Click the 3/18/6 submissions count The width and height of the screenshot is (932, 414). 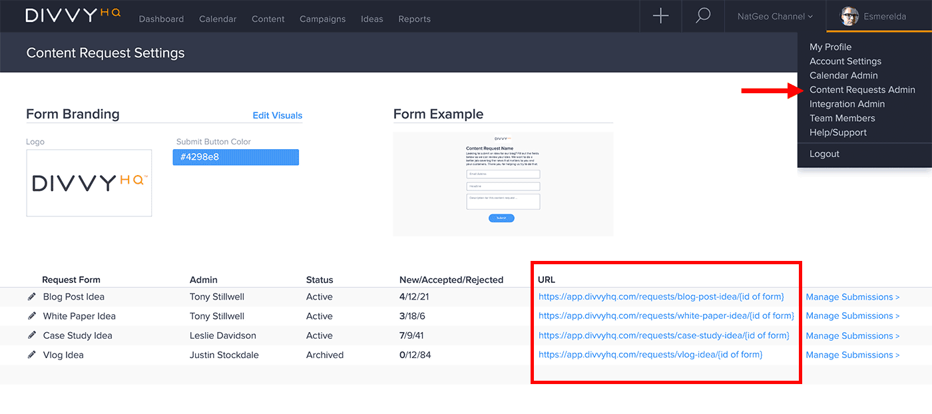tap(413, 316)
